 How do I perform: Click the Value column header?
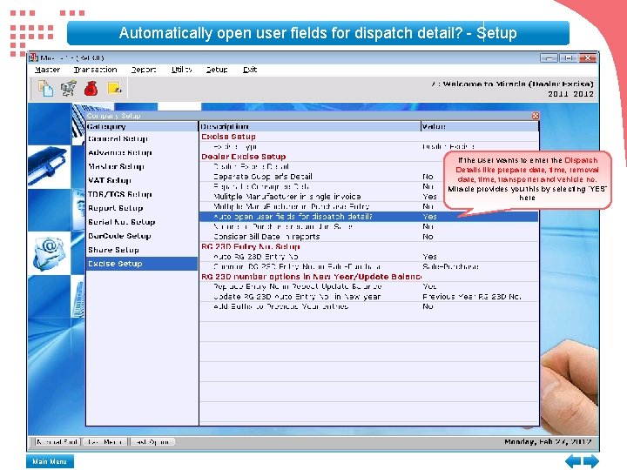pos(480,127)
